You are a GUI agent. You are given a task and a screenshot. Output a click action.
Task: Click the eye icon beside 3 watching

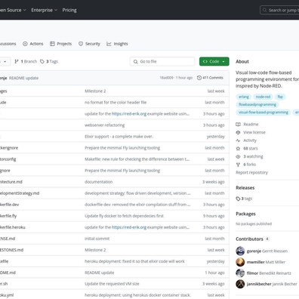pyautogui.click(x=238, y=156)
